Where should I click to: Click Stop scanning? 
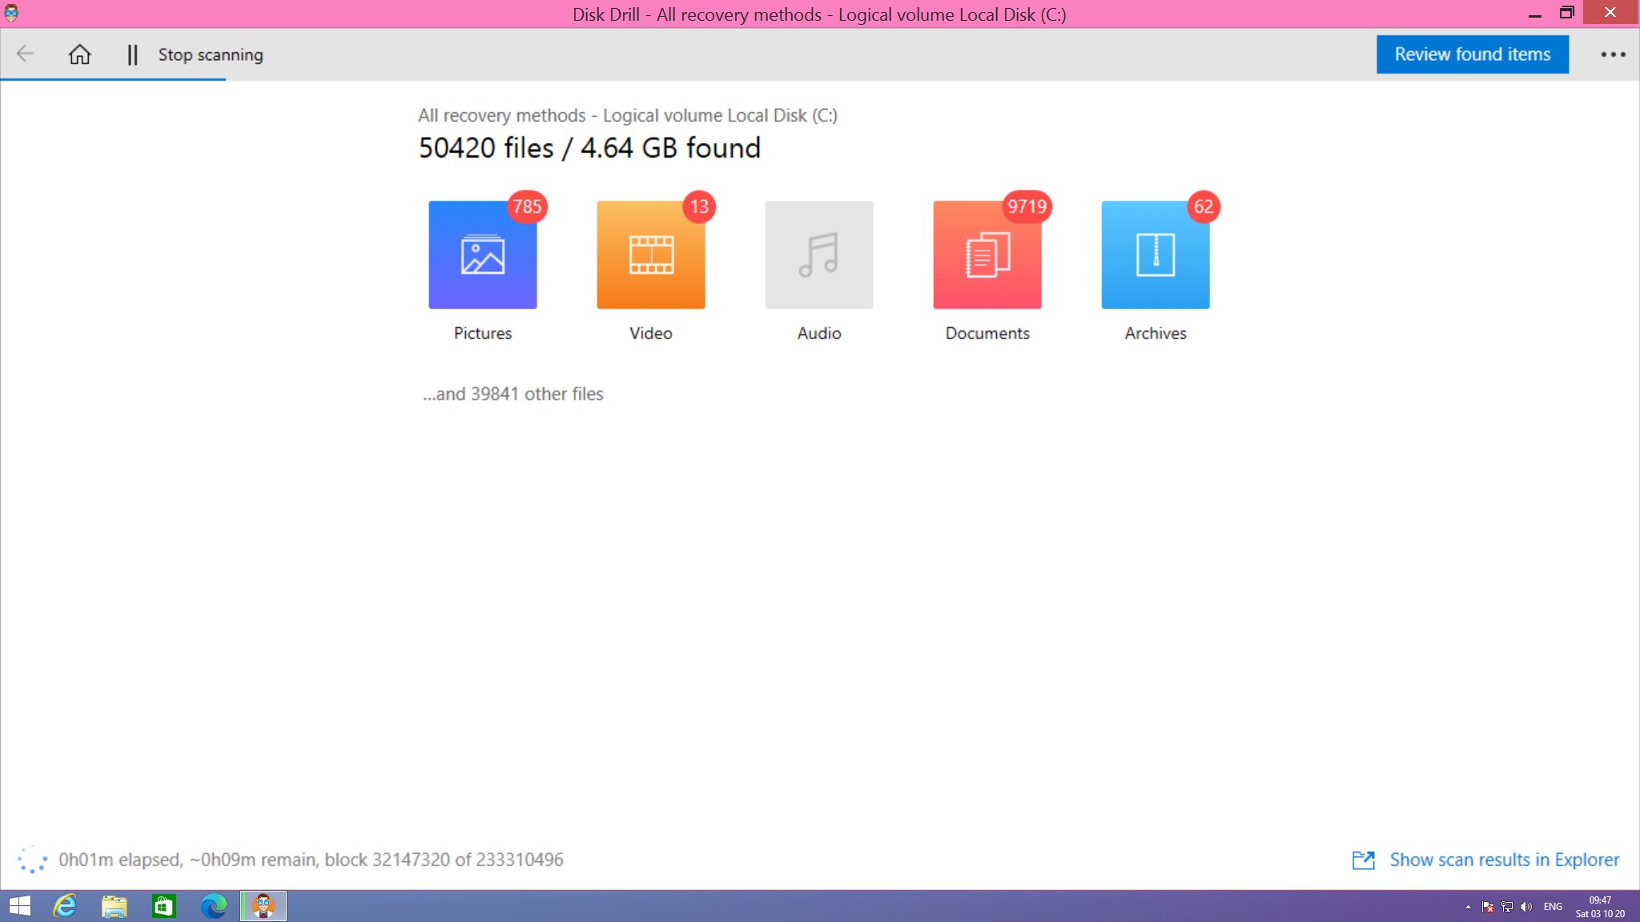pos(211,54)
